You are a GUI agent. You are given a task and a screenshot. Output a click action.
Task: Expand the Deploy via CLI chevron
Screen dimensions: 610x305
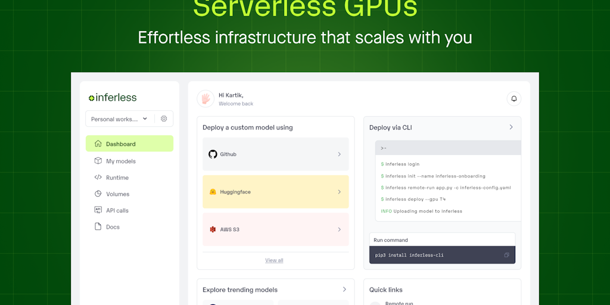[511, 127]
